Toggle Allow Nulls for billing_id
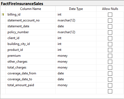The image size is (124, 99). 110,15
